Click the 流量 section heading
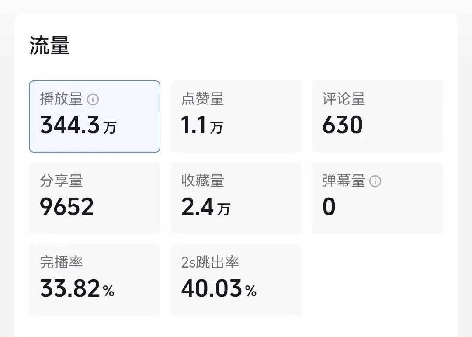 50,45
